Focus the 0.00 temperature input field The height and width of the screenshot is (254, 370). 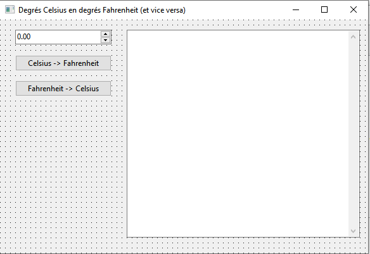pyautogui.click(x=58, y=37)
